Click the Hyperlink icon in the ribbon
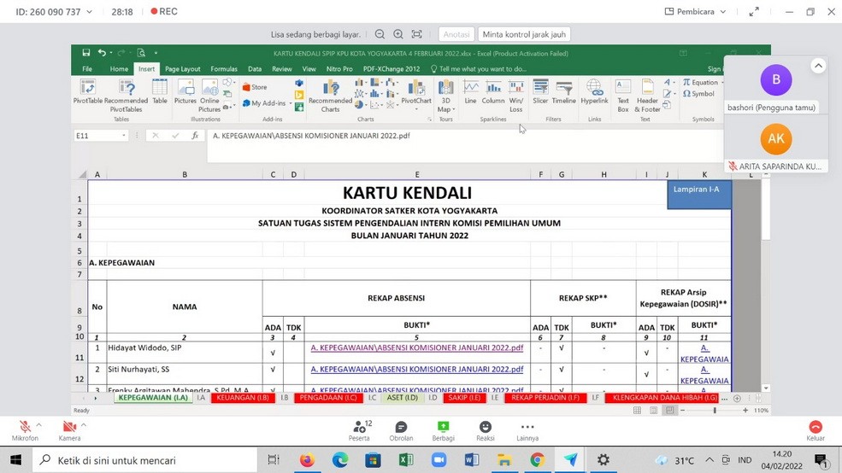Image resolution: width=842 pixels, height=473 pixels. [x=594, y=92]
